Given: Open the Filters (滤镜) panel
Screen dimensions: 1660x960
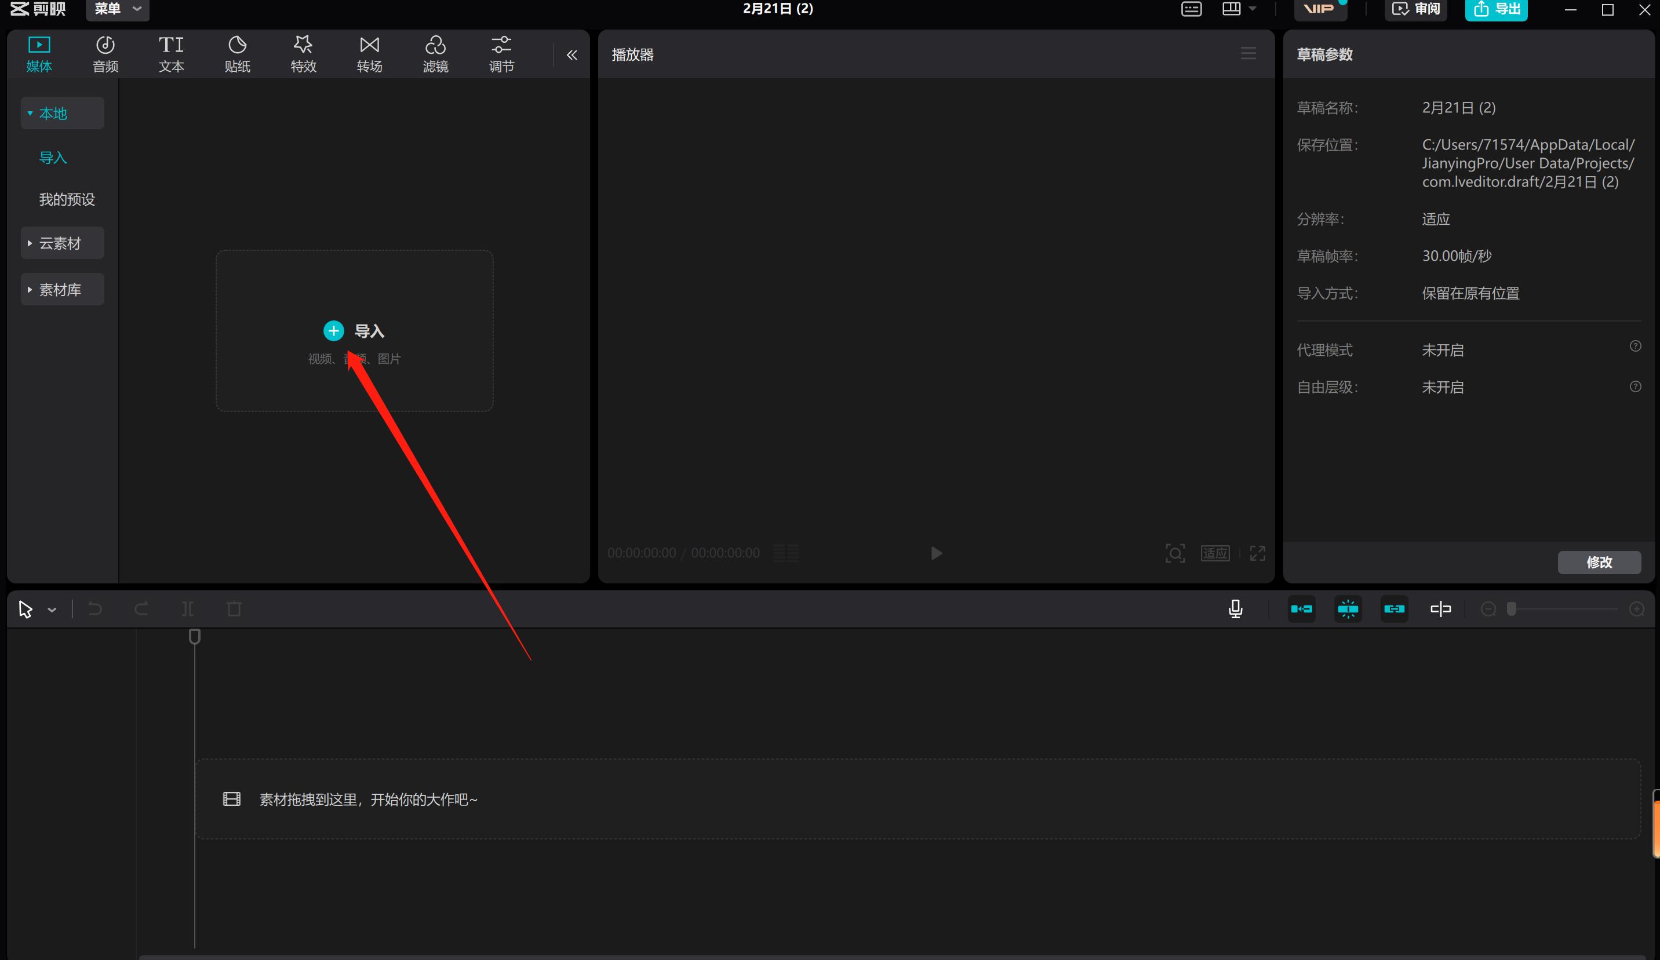Looking at the screenshot, I should pos(435,53).
